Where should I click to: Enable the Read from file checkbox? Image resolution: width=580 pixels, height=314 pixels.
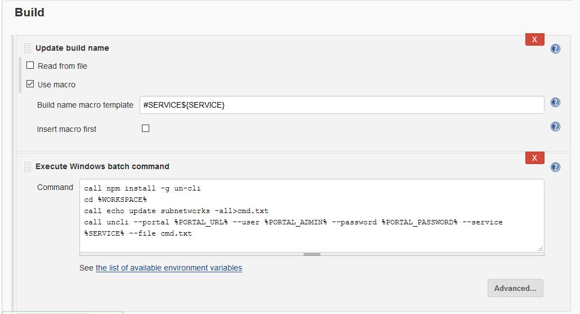[x=30, y=65]
